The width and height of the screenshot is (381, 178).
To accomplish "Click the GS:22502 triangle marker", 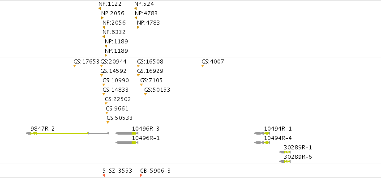I will [x=106, y=104].
